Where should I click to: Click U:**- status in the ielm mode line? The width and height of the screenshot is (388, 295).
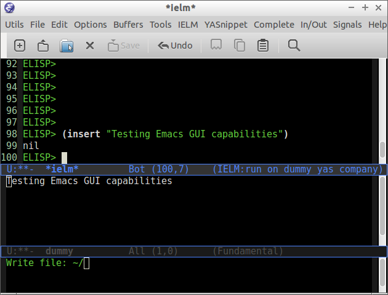(20, 169)
